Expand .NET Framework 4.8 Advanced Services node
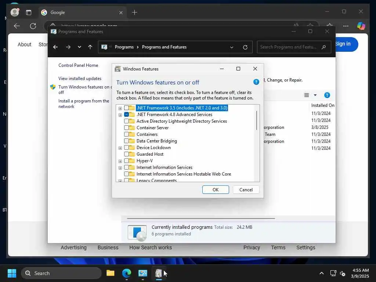The width and height of the screenshot is (376, 282). pos(120,115)
